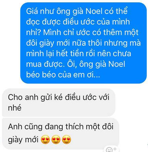
Task: Click the plus sign beside the reaction smiley
Action: click(x=115, y=149)
